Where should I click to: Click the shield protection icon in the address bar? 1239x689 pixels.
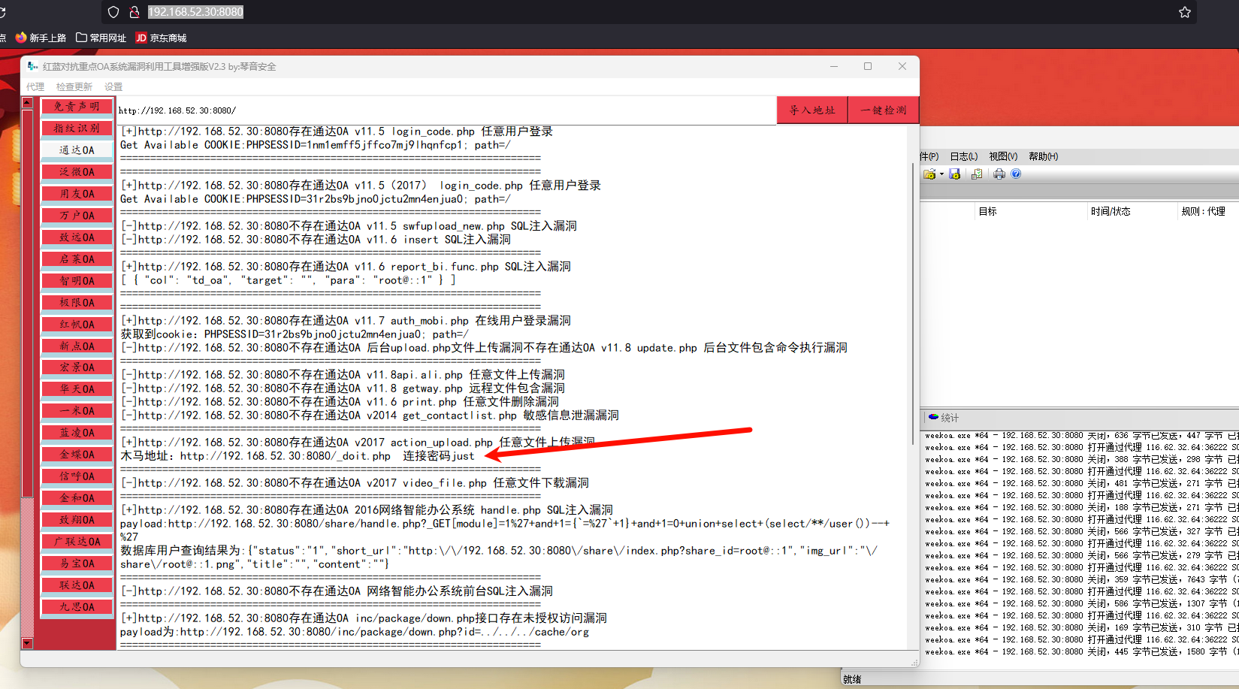tap(113, 12)
